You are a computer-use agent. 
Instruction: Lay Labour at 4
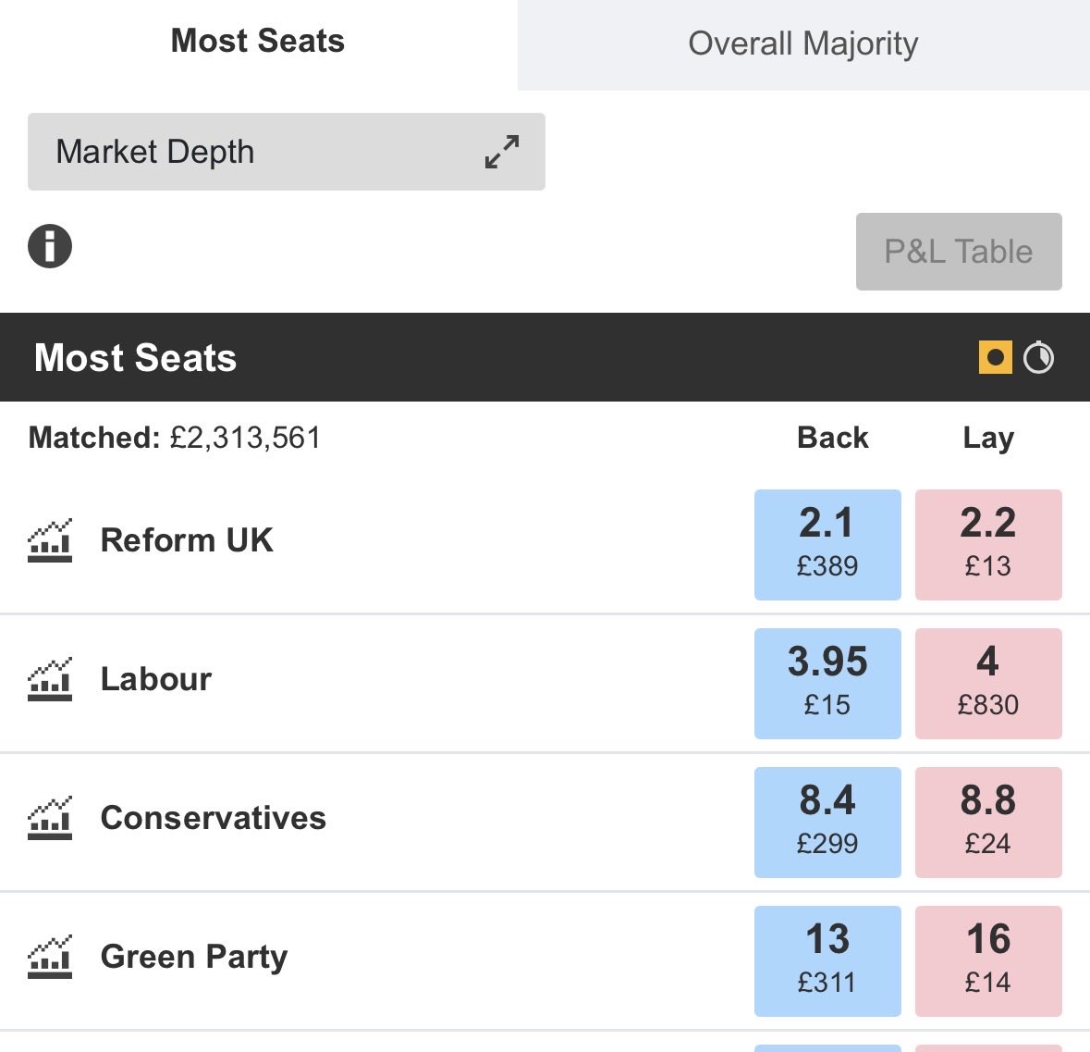click(x=988, y=684)
